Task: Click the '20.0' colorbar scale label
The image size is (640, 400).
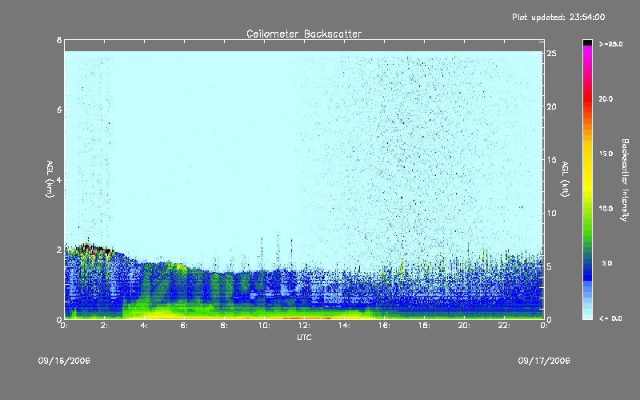Action: 606,99
